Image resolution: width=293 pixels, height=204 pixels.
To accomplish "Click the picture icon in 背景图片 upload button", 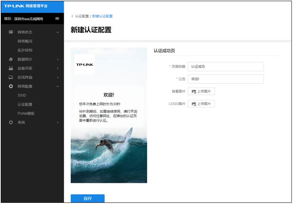I will pyautogui.click(x=194, y=92).
